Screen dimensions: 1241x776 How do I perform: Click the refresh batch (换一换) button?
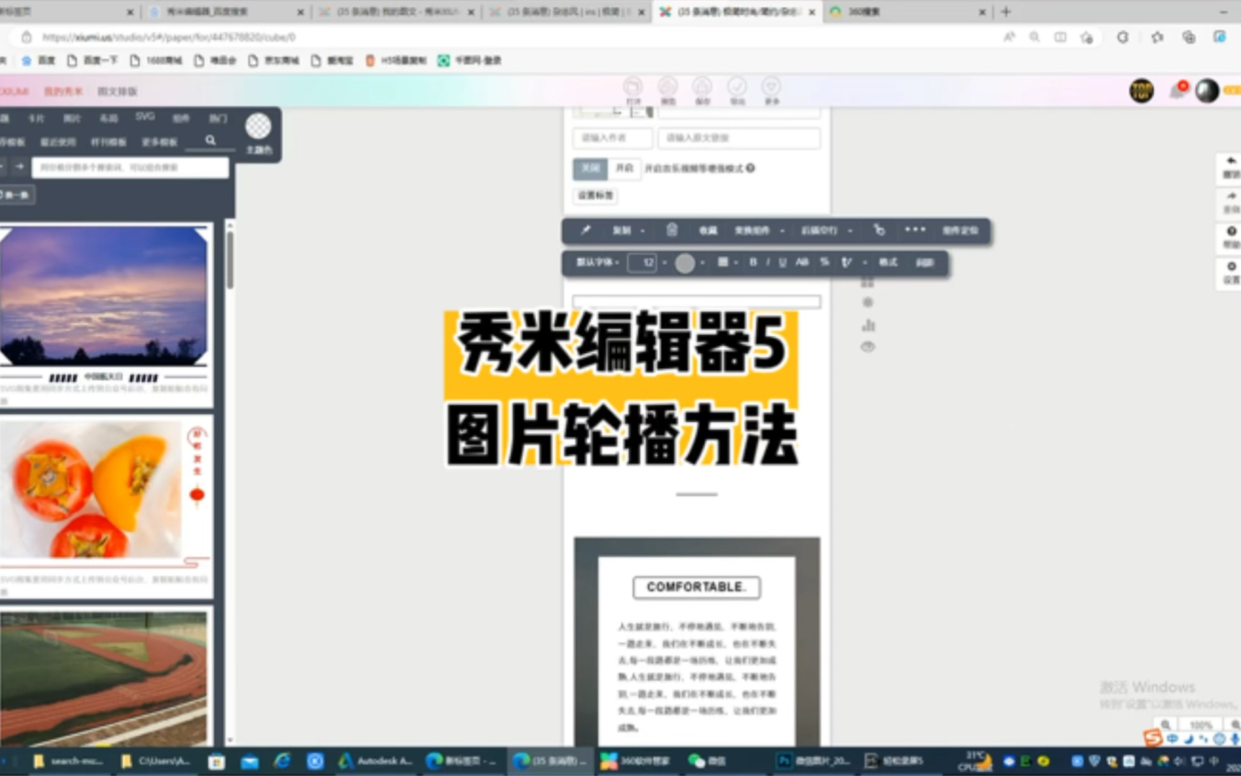(16, 195)
